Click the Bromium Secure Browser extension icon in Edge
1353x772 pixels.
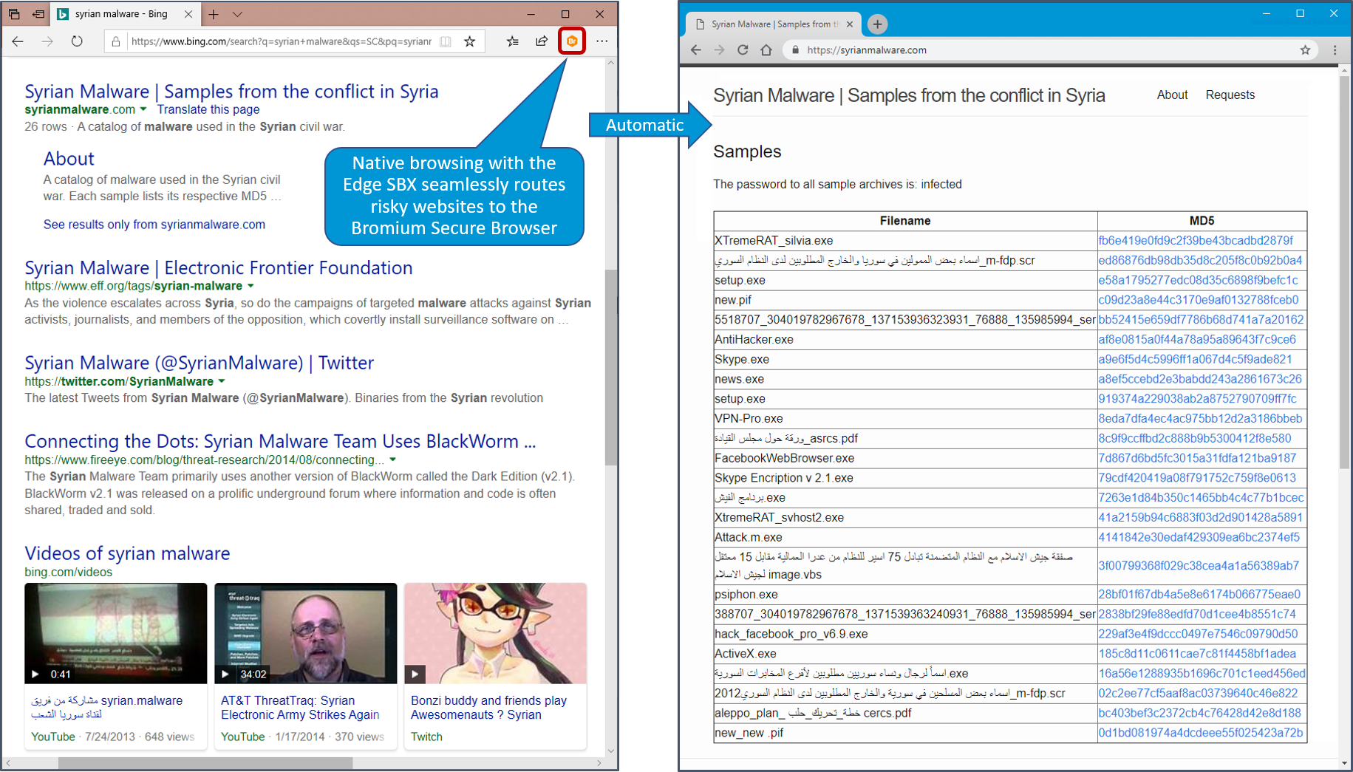(572, 41)
